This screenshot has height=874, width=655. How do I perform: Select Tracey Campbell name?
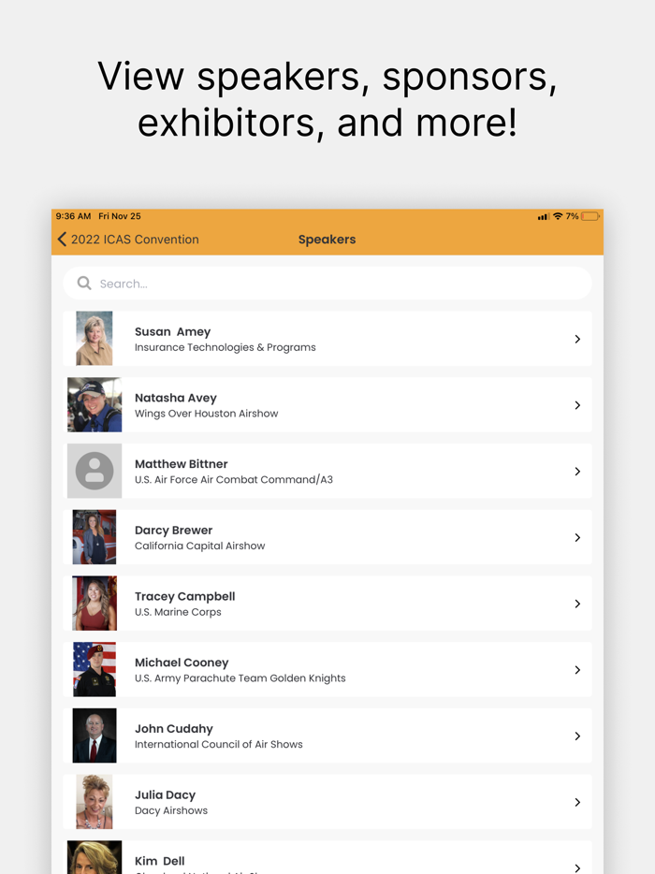[185, 596]
